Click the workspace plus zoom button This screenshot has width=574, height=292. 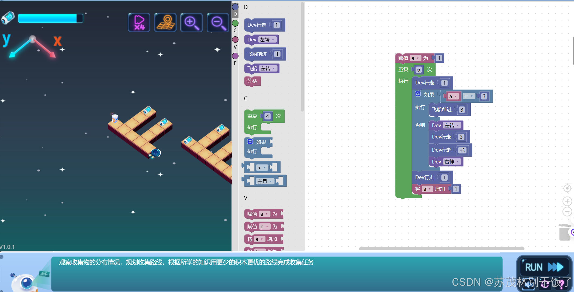tap(567, 201)
